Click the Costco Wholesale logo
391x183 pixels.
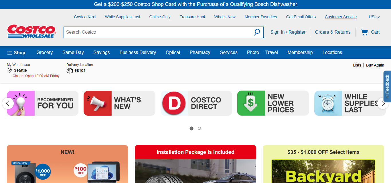[31, 31]
